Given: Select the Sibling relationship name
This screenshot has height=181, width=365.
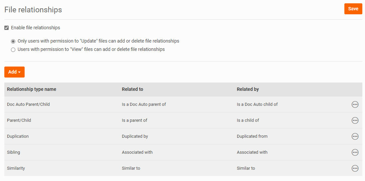Looking at the screenshot, I should point(14,152).
